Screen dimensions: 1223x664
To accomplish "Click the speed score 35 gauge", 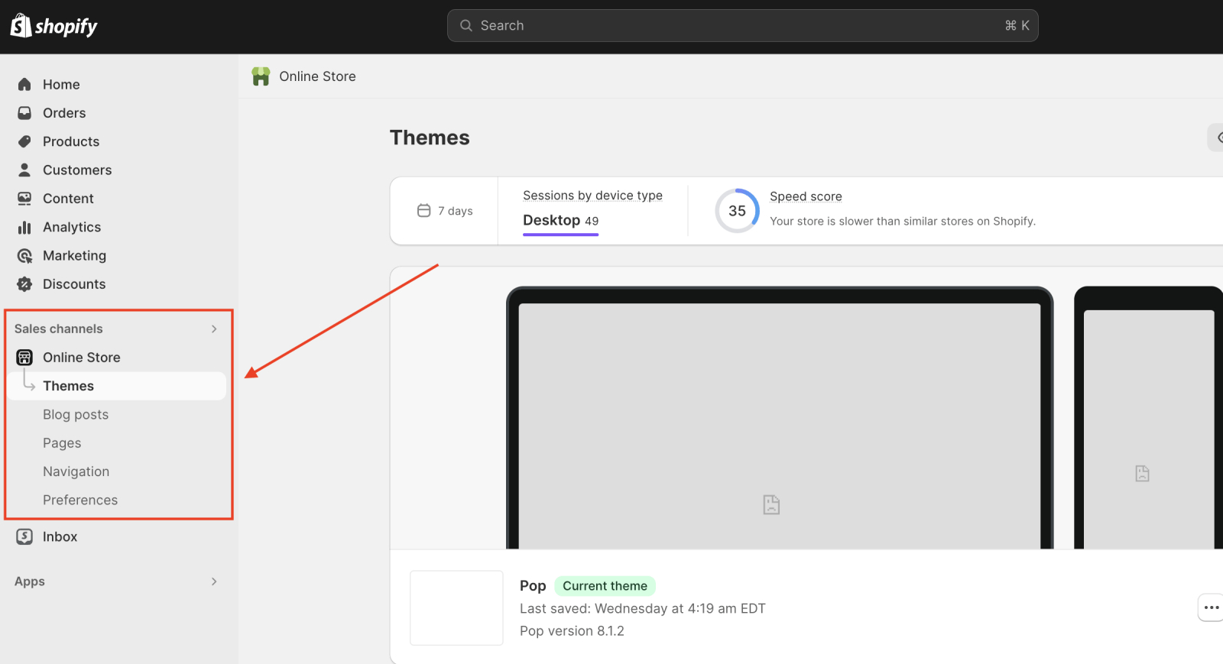I will (737, 211).
